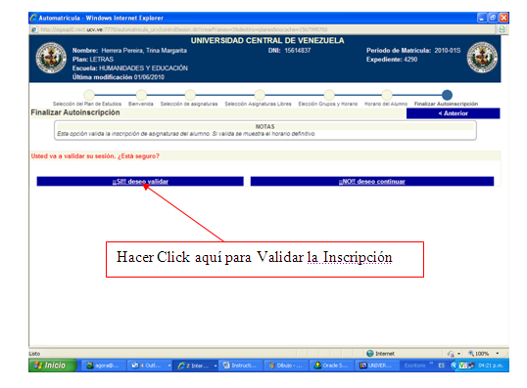Select the 'Selección Asignaturas Libres' step circle

coord(260,95)
